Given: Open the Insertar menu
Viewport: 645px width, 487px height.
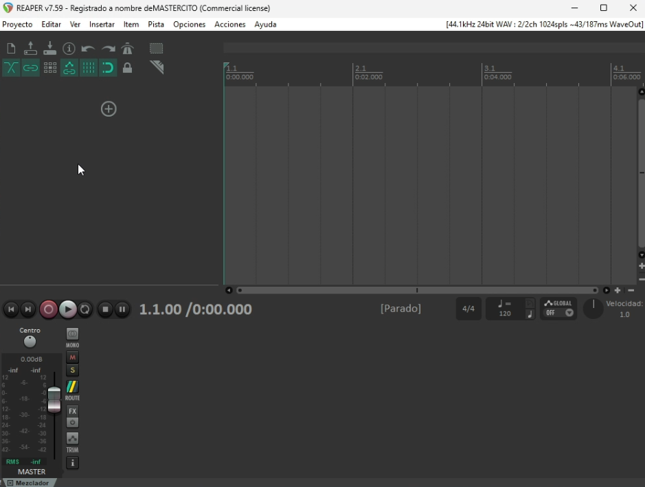Looking at the screenshot, I should coord(102,24).
